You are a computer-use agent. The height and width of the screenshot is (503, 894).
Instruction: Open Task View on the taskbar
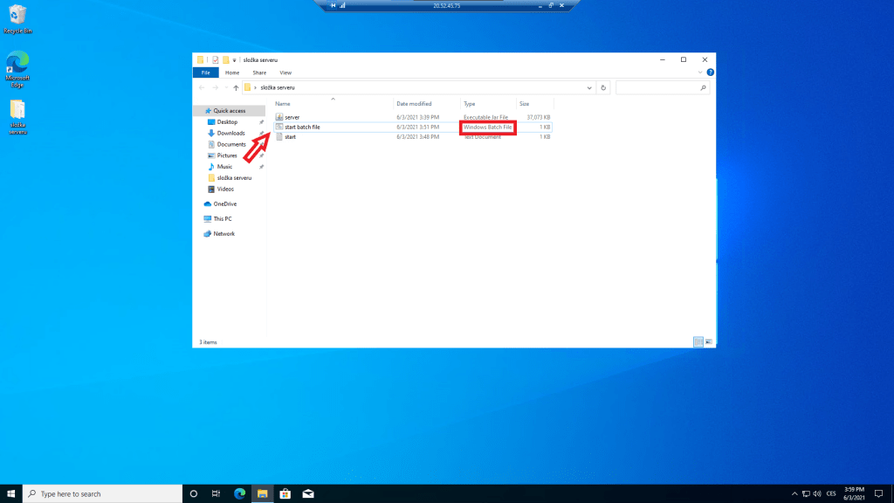(x=217, y=493)
